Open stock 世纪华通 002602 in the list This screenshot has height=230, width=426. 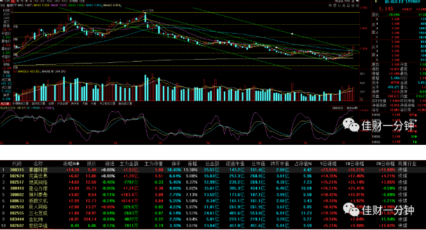click(x=213, y=226)
